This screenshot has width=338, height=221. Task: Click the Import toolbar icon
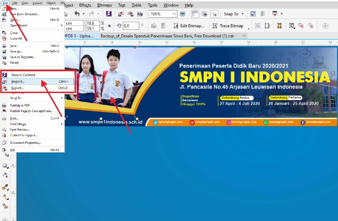[121, 14]
